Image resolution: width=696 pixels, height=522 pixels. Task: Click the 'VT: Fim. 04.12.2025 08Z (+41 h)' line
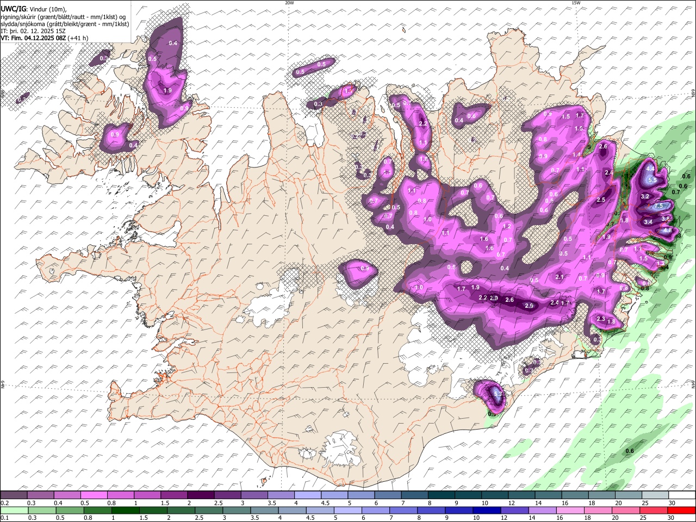point(45,38)
